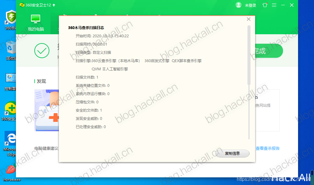This screenshot has height=185, width=314.
Task: Click the QVM II人工智能引擎 text
Action: tap(110, 69)
